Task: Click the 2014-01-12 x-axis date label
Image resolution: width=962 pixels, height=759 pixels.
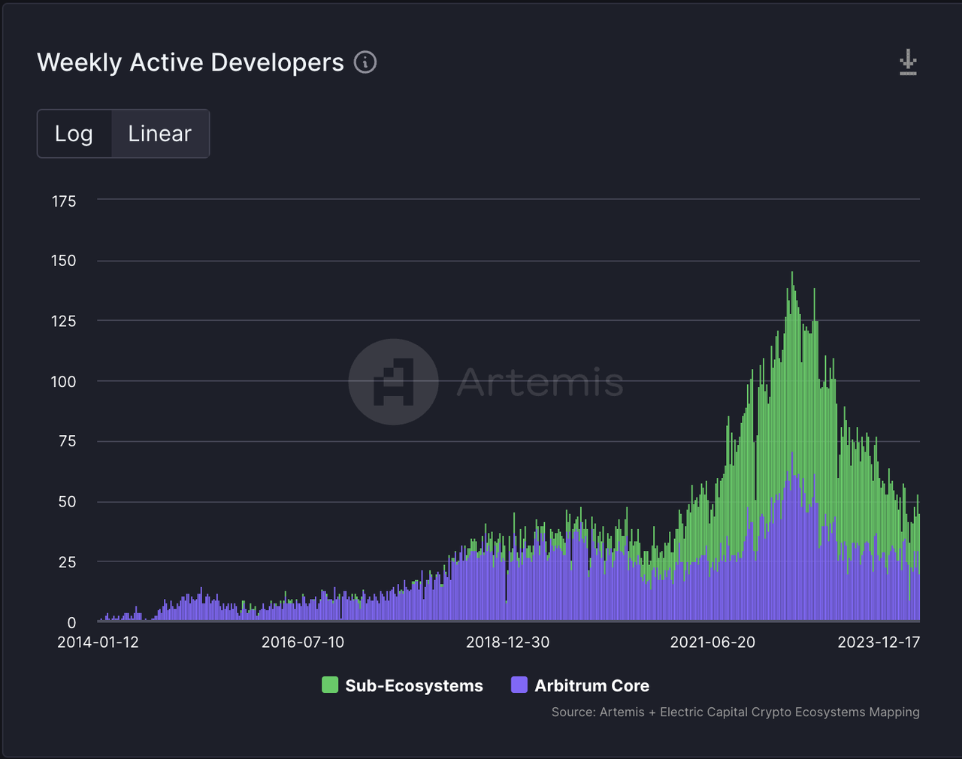Action: (x=98, y=643)
